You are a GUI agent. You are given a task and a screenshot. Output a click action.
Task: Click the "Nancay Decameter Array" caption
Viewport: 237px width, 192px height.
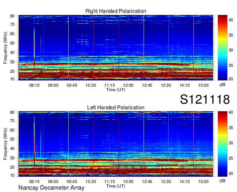51,188
